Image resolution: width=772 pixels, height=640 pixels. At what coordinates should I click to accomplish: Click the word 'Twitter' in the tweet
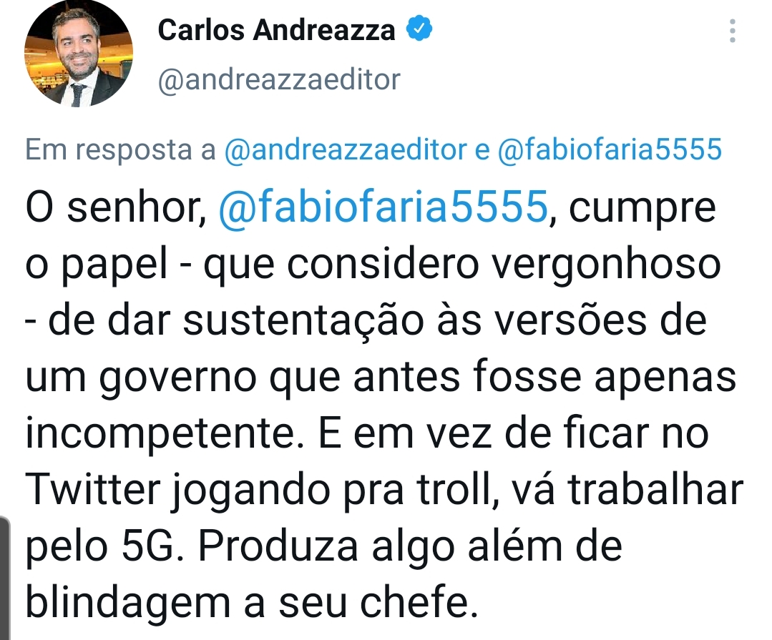93,489
